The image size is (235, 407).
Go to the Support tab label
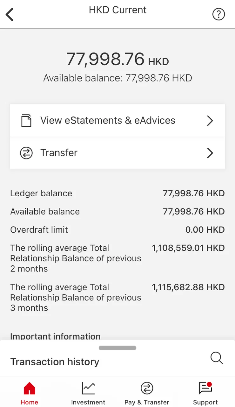coord(205,402)
